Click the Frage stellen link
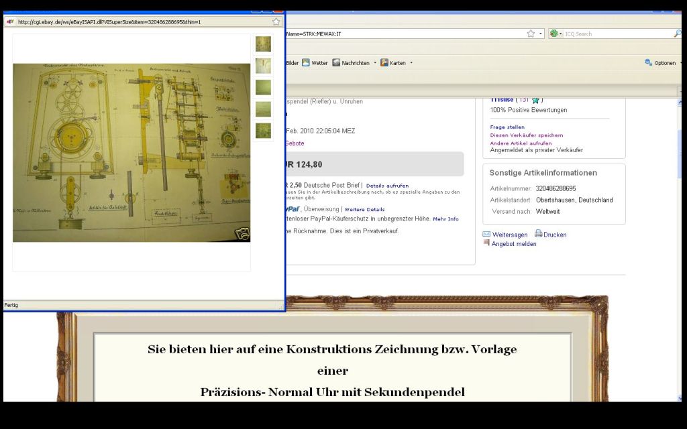Image resolution: width=687 pixels, height=429 pixels. 507,127
